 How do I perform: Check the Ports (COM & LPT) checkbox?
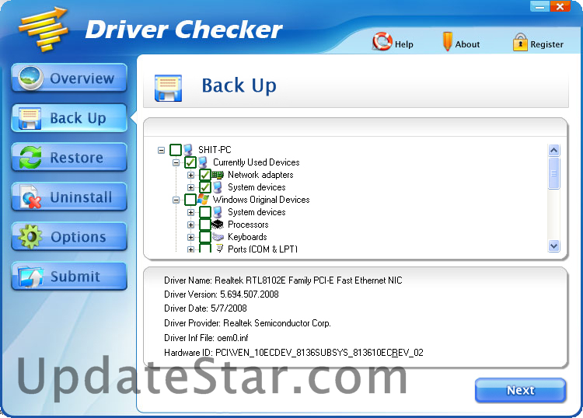click(205, 248)
